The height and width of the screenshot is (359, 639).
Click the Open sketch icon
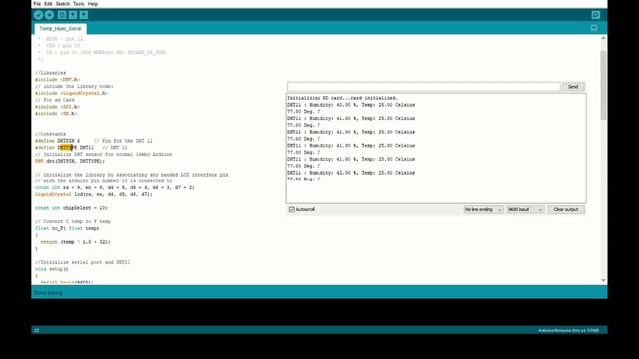pyautogui.click(x=73, y=15)
